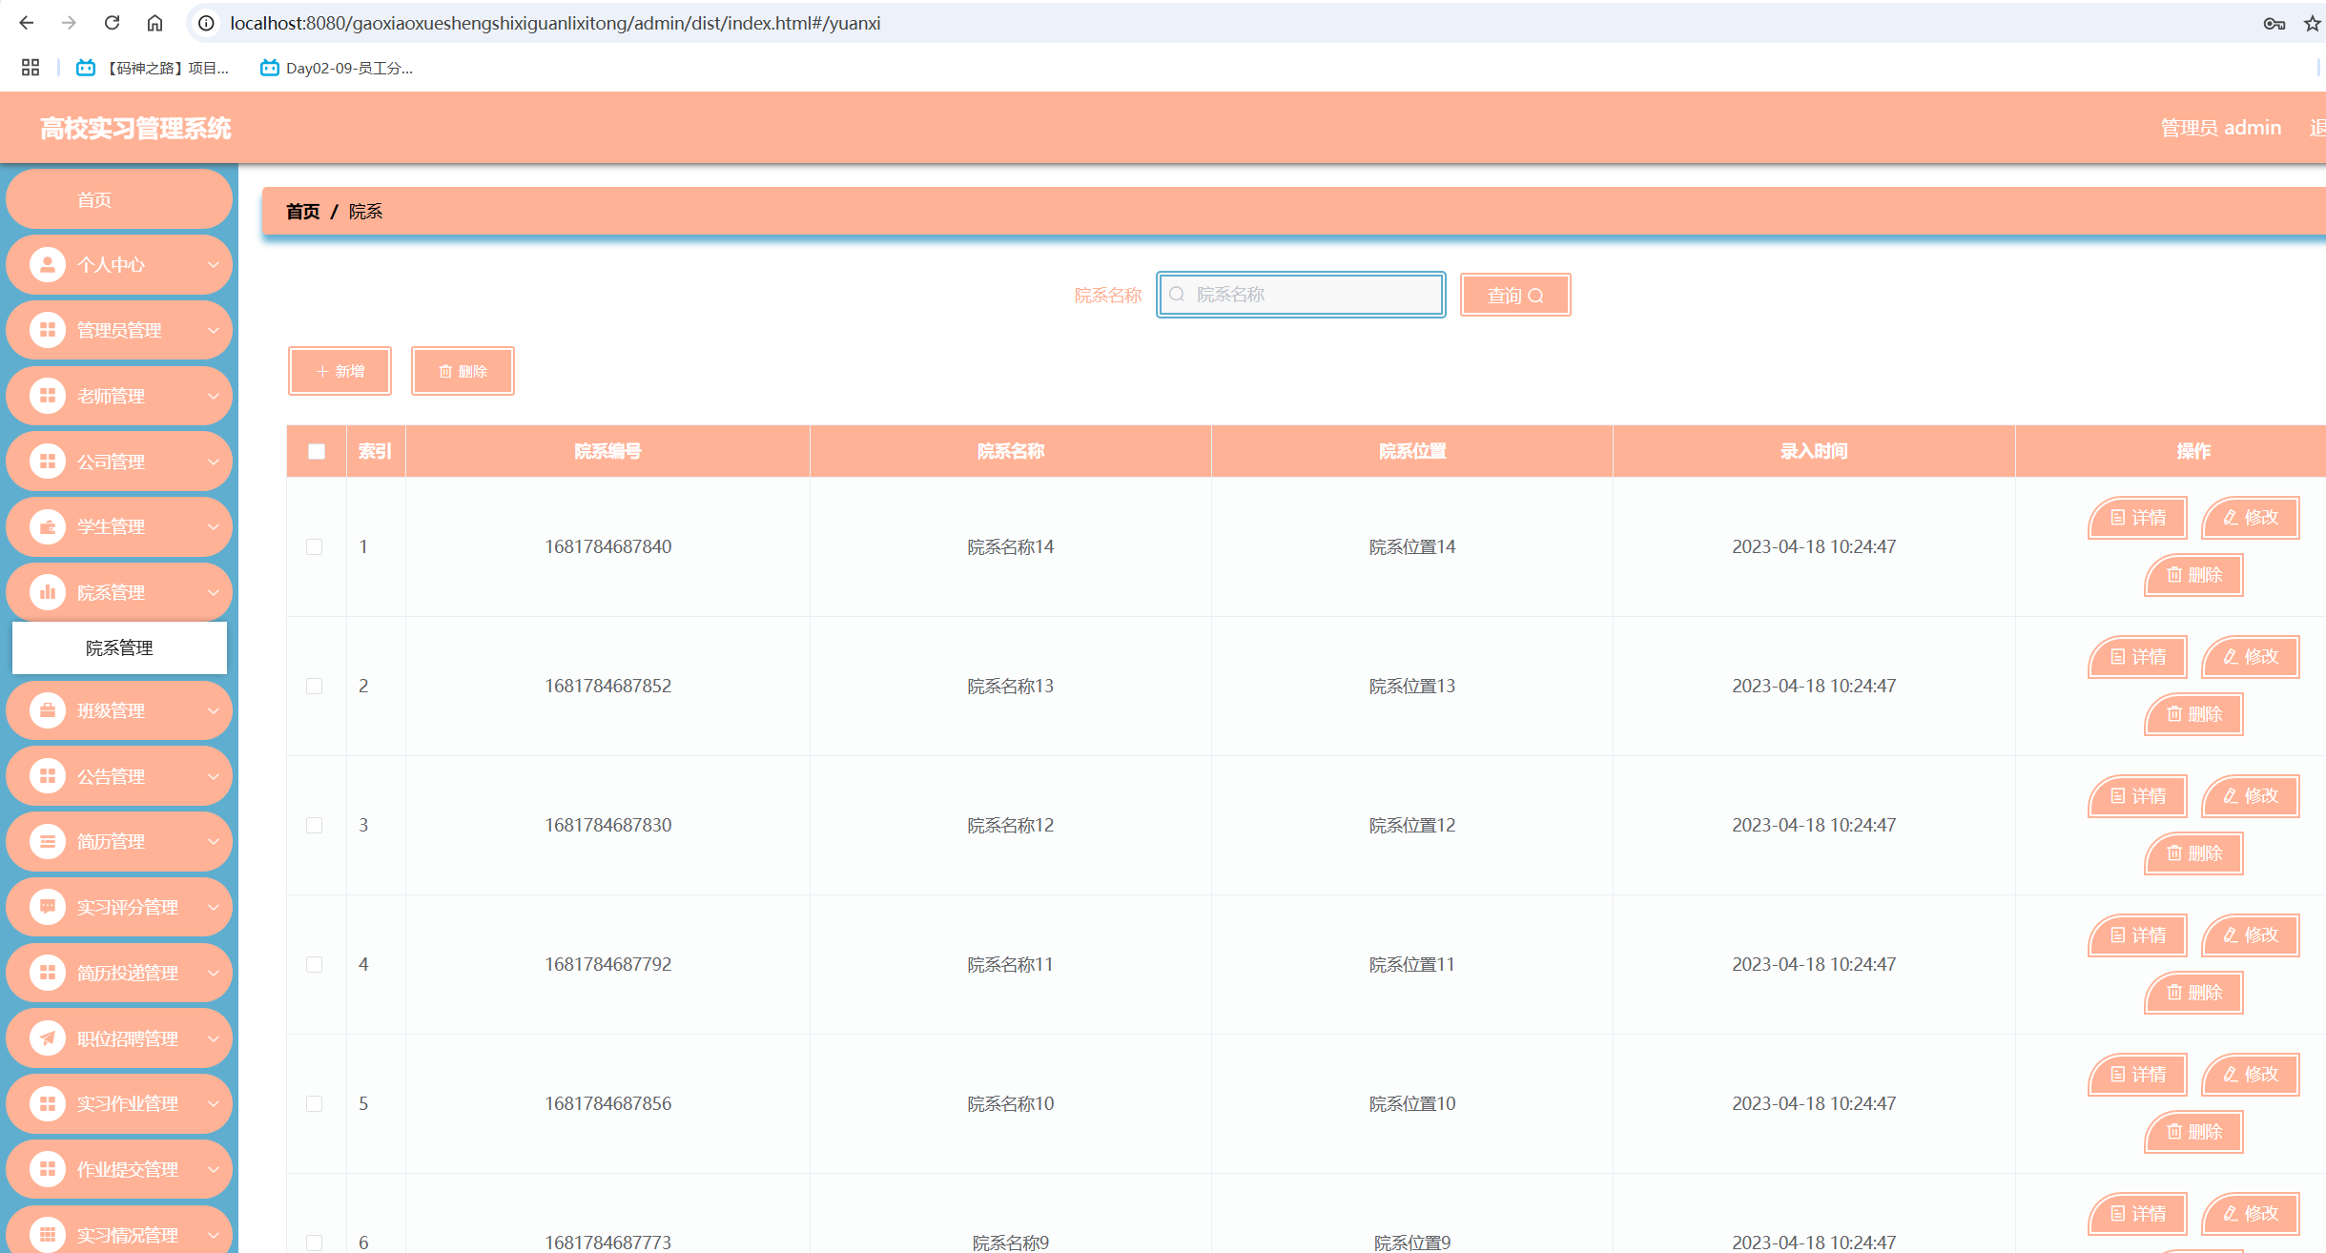
Task: Open the apps grid in bookmarks bar
Action: click(x=31, y=68)
